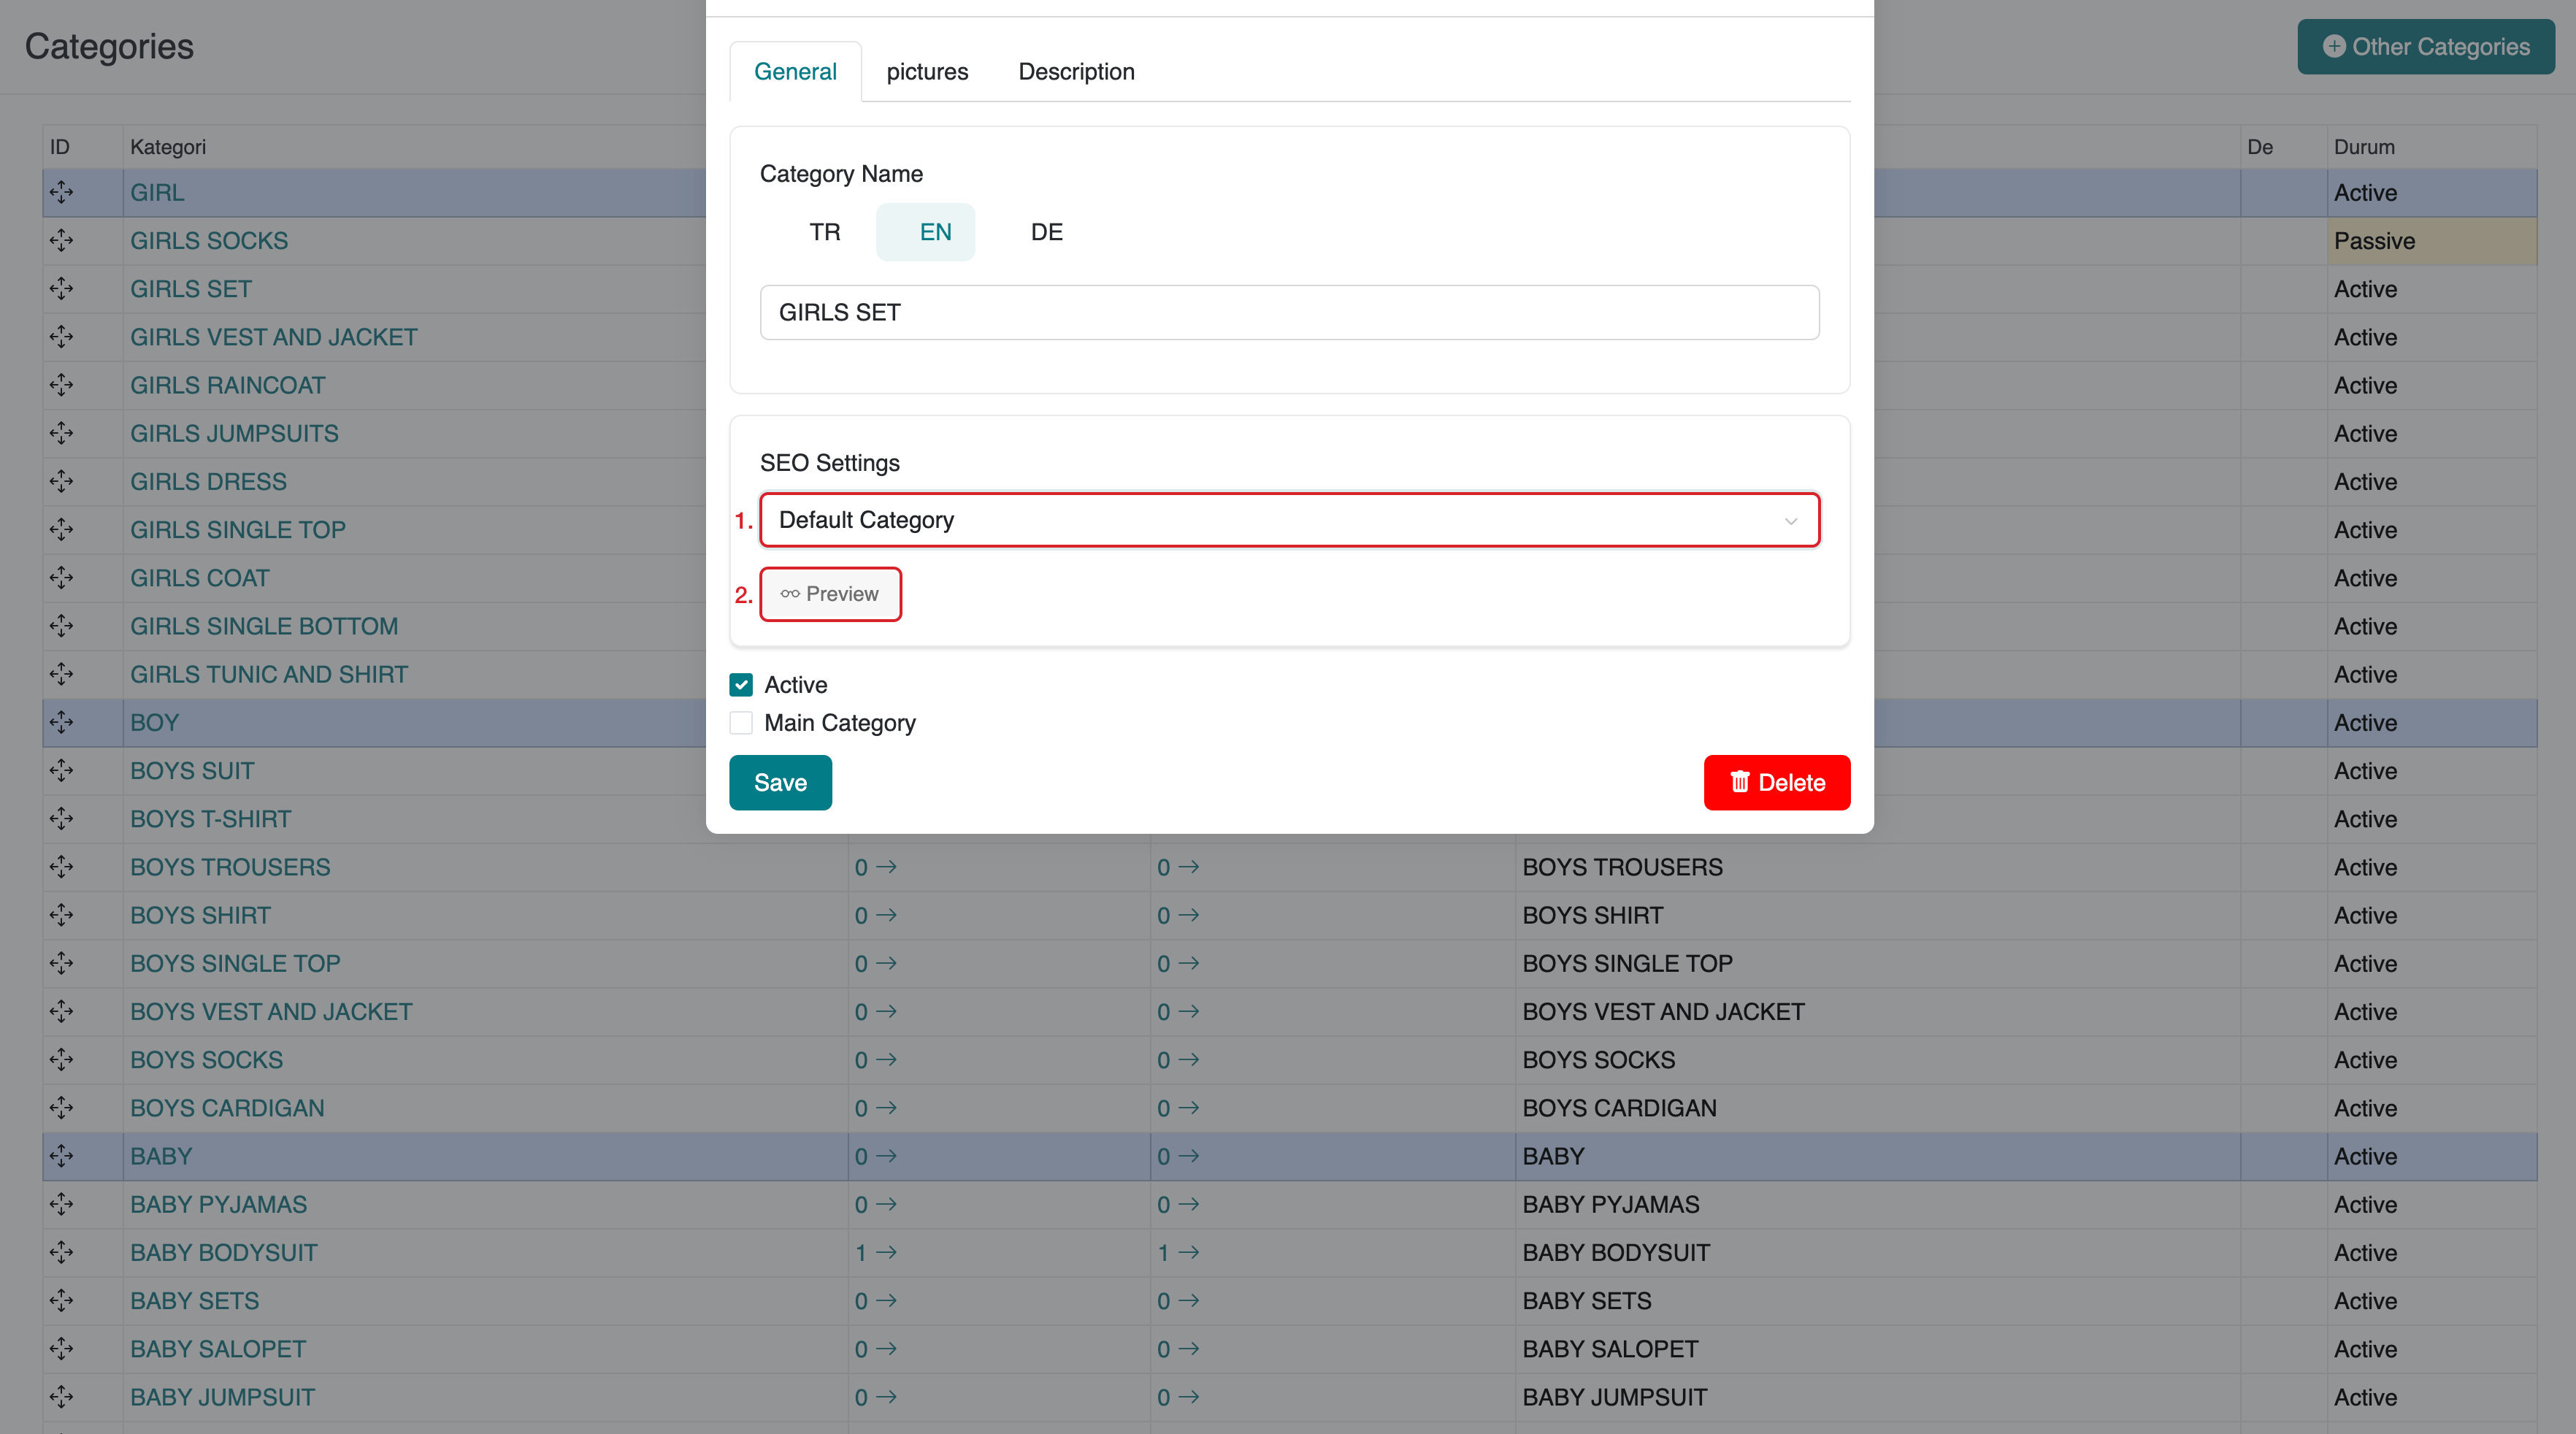Switch category name language to DE
This screenshot has width=2576, height=1434.
point(1046,232)
